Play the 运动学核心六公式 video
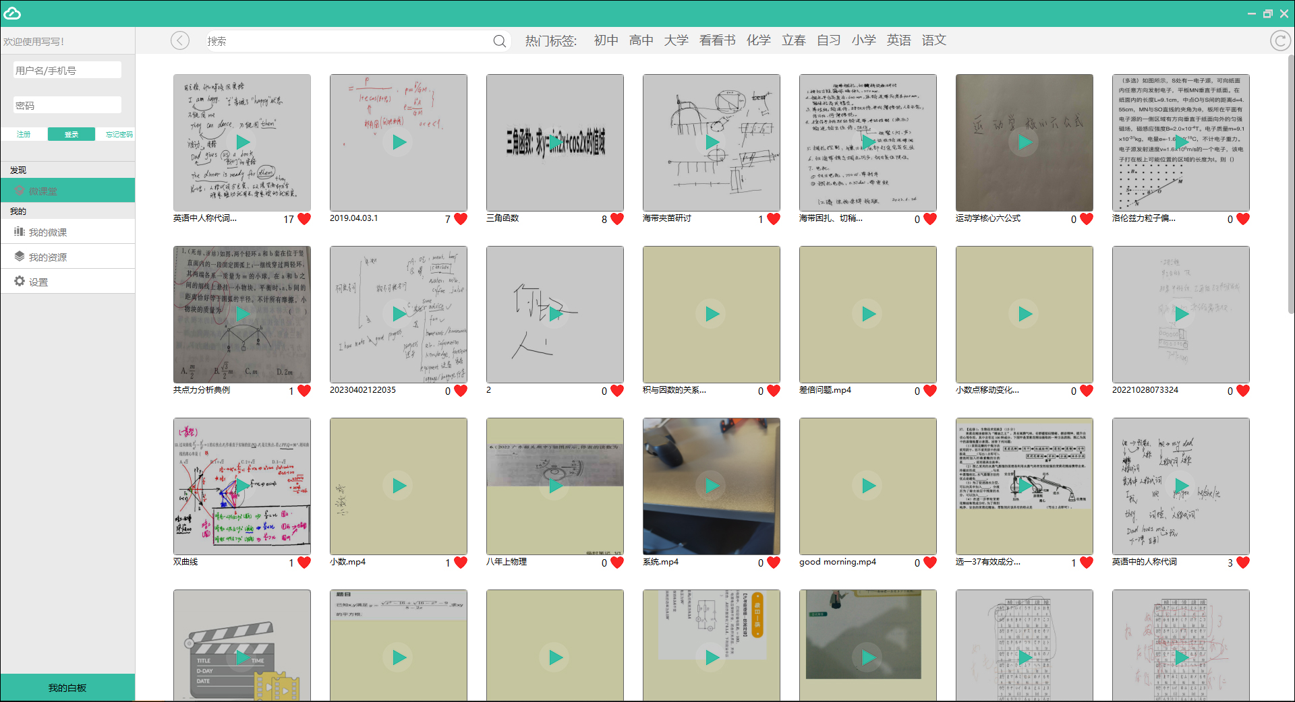 (1025, 142)
